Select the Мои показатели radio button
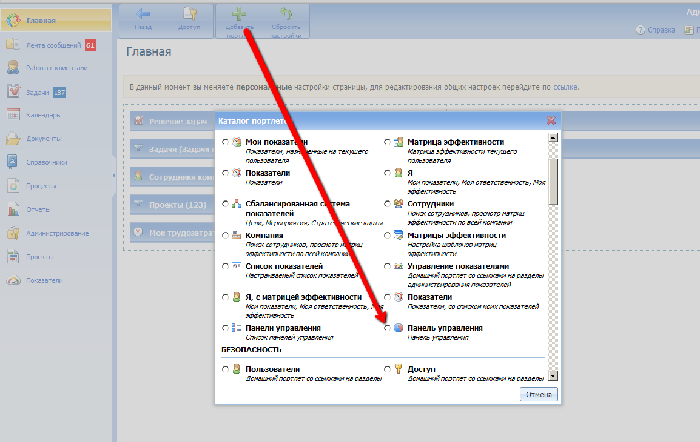700x442 pixels. (226, 142)
